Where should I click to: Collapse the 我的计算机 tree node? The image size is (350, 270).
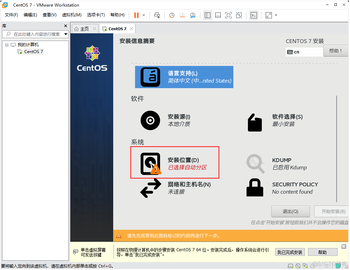click(x=7, y=45)
